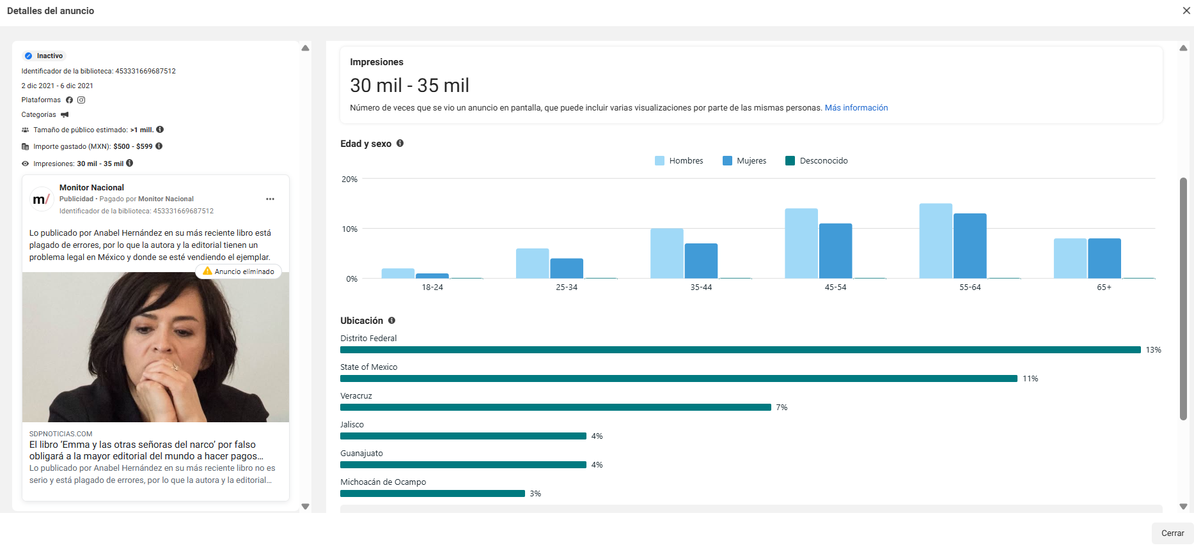Click the Anuncio eliminado warning badge
Viewport: 1194px width, 550px height.
(x=239, y=271)
